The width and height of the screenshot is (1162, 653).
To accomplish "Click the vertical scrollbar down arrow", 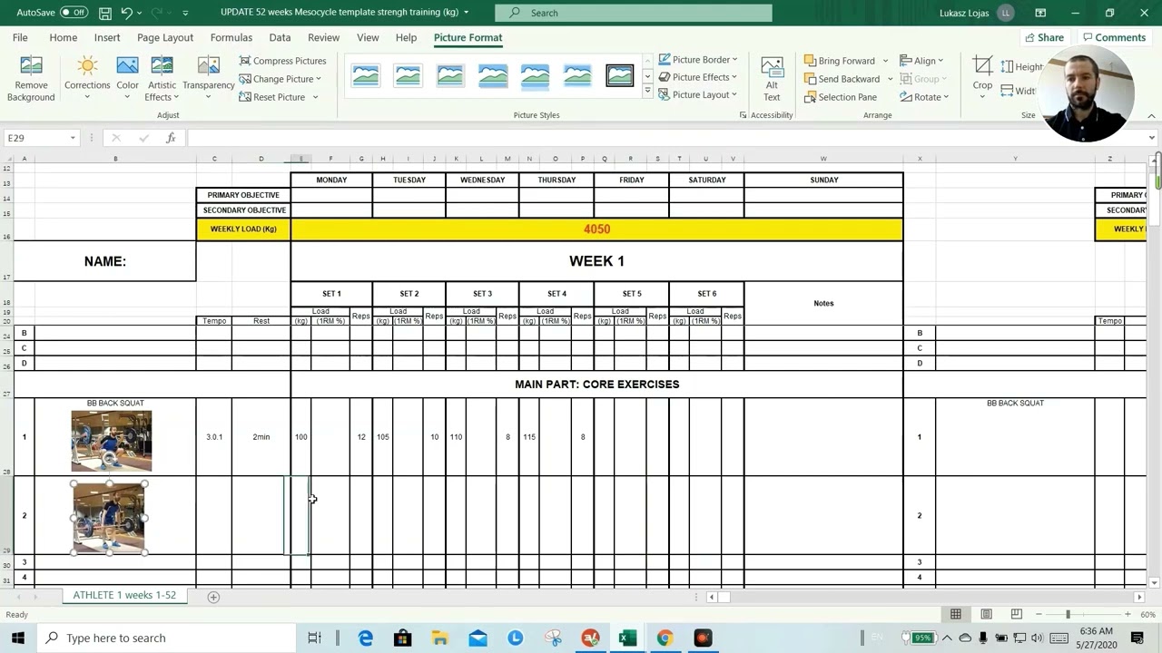I will point(1155,582).
